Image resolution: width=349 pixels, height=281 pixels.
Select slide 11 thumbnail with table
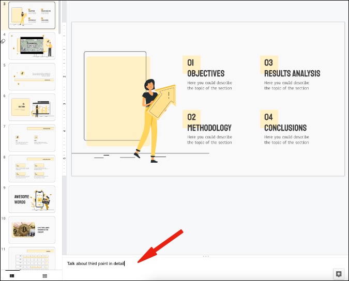coord(32,259)
